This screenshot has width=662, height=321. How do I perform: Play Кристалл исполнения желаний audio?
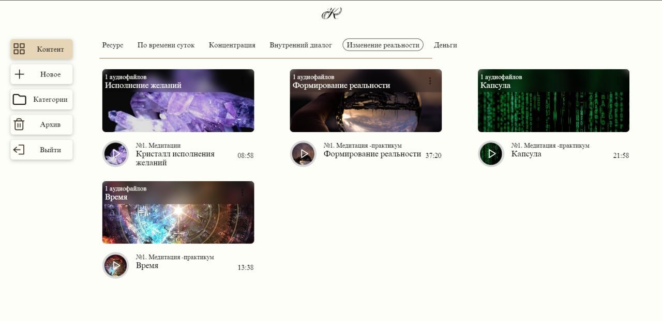click(115, 154)
